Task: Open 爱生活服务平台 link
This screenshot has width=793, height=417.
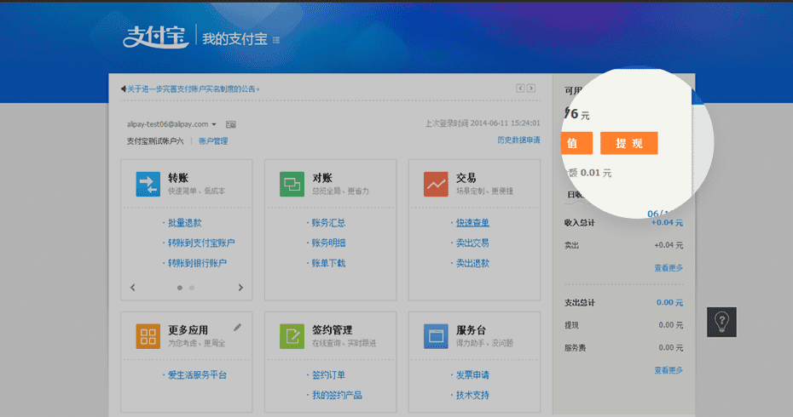Action: (x=197, y=375)
